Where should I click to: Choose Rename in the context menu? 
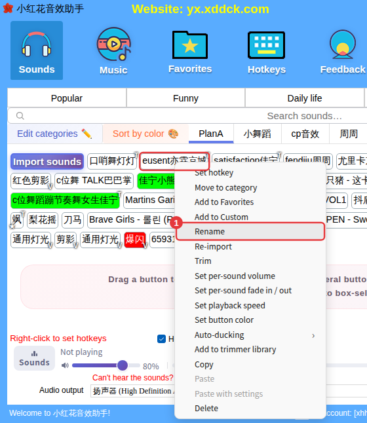coord(250,231)
